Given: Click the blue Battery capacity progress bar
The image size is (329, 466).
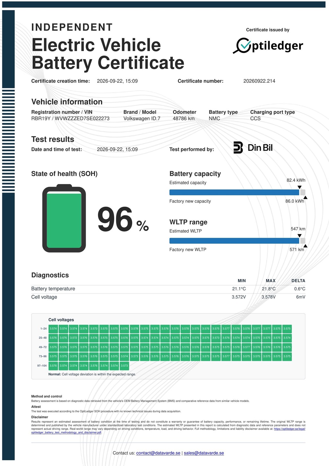Looking at the screenshot, I should [234, 192].
